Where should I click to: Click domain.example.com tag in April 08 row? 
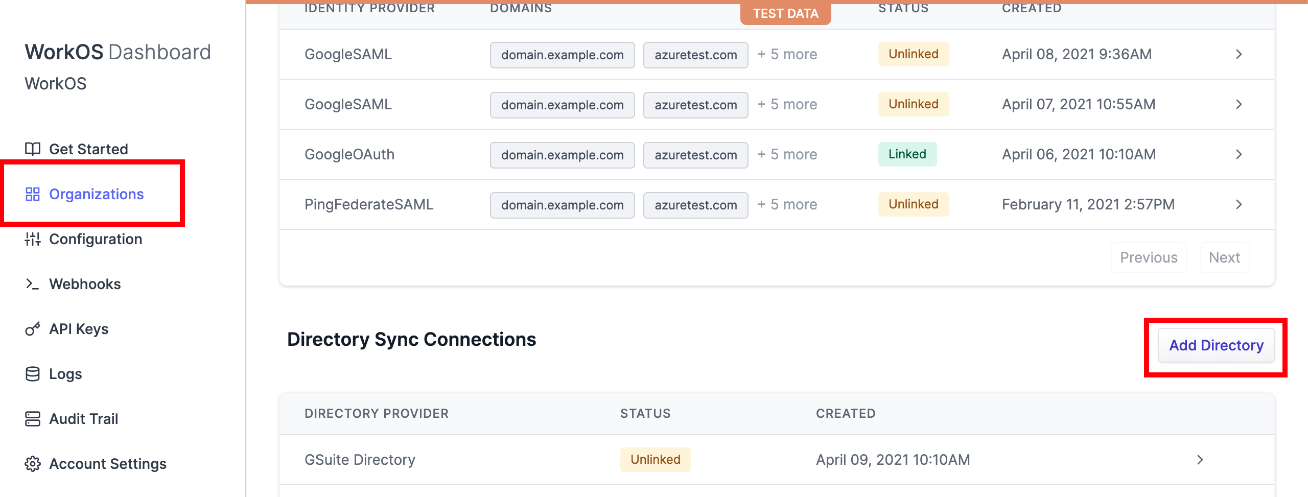click(x=562, y=55)
